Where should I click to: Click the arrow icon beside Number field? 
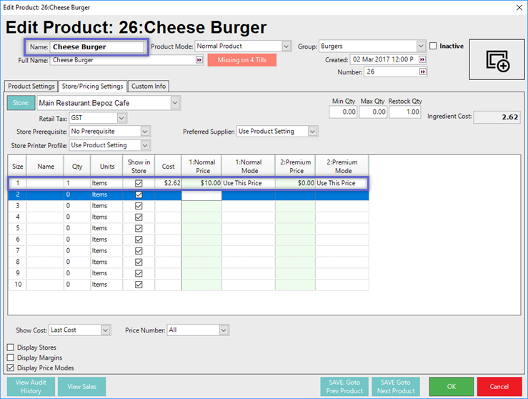(x=423, y=72)
